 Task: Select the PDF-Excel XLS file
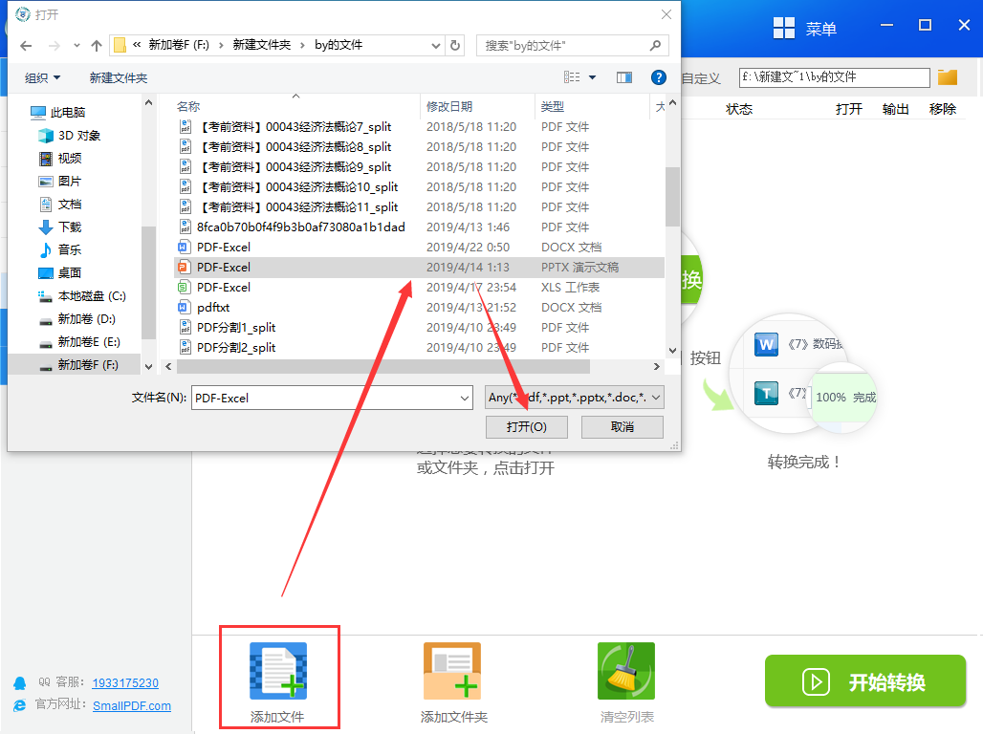418,287
